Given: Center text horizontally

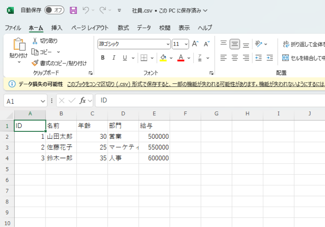Looking at the screenshot, I should 235,58.
